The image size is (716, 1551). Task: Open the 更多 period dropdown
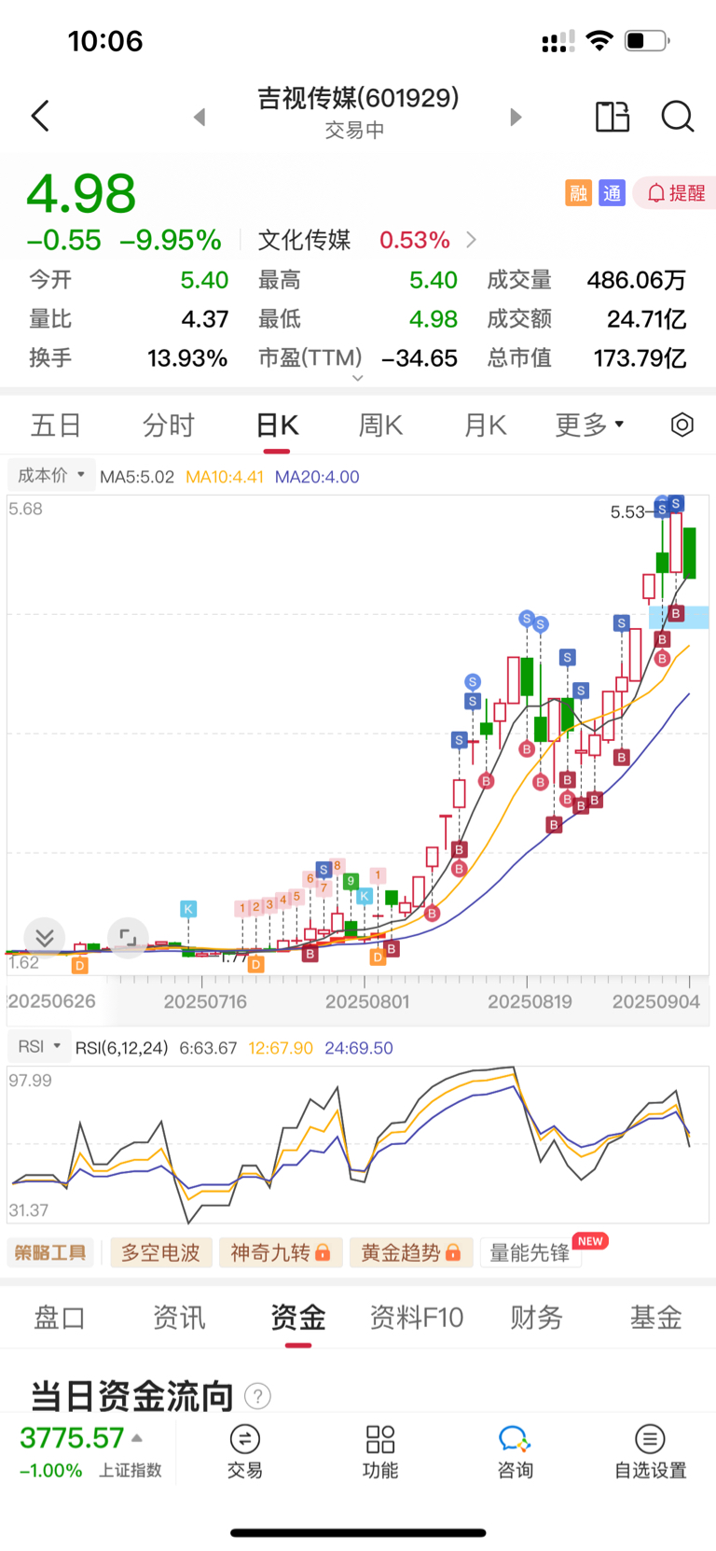590,426
